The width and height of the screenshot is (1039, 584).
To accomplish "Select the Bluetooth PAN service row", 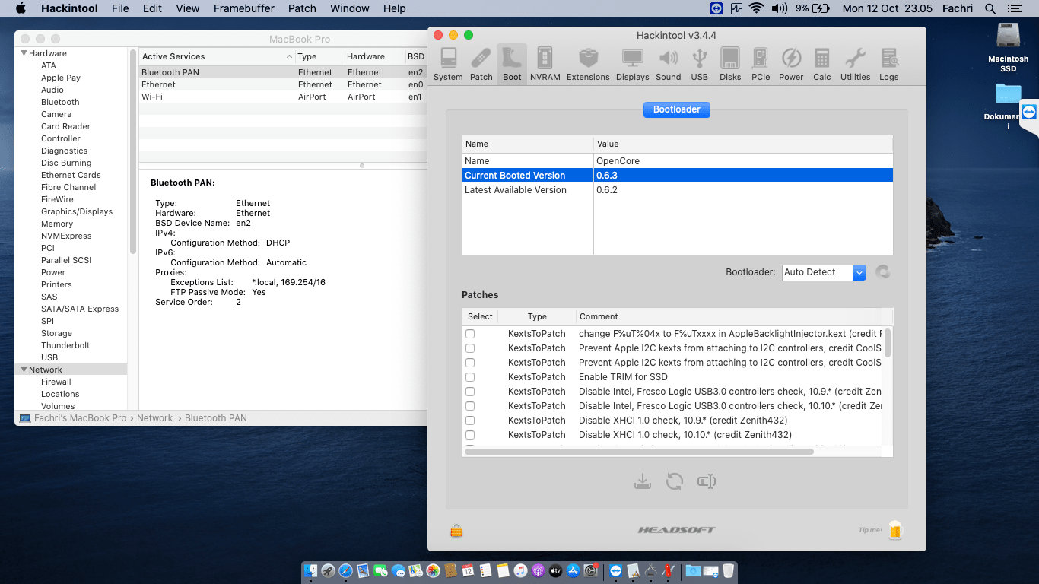I will (283, 72).
